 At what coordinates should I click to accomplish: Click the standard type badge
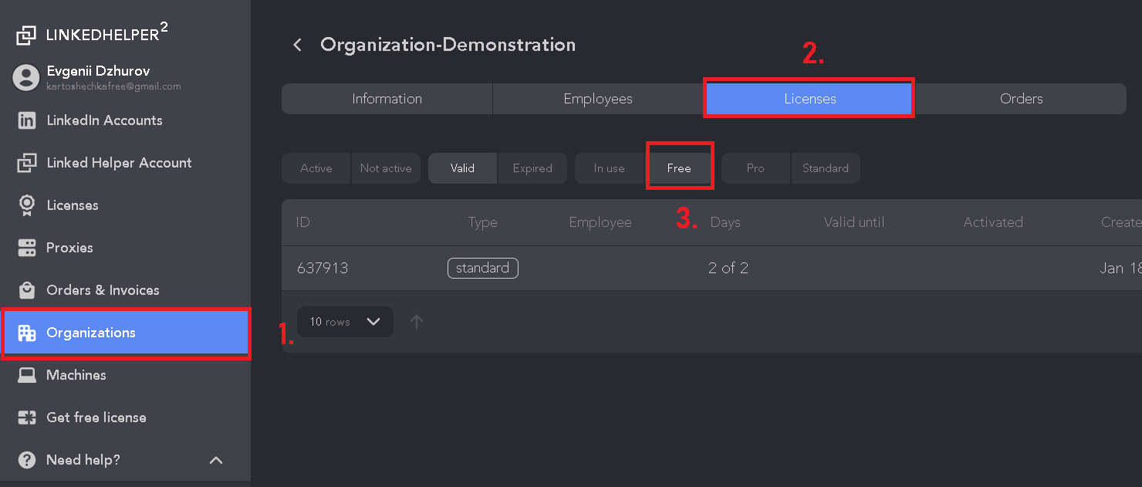[482, 268]
